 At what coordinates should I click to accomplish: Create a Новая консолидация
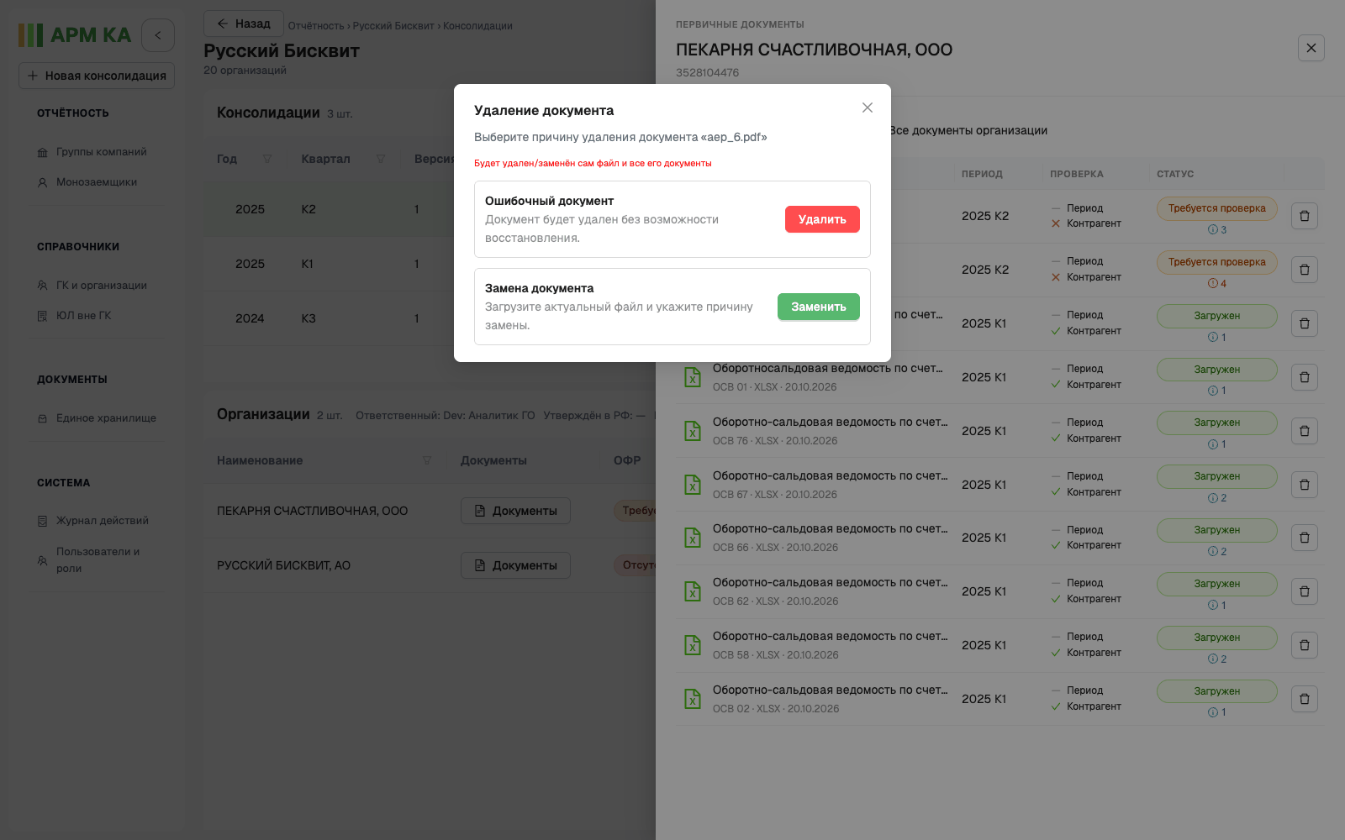[97, 76]
